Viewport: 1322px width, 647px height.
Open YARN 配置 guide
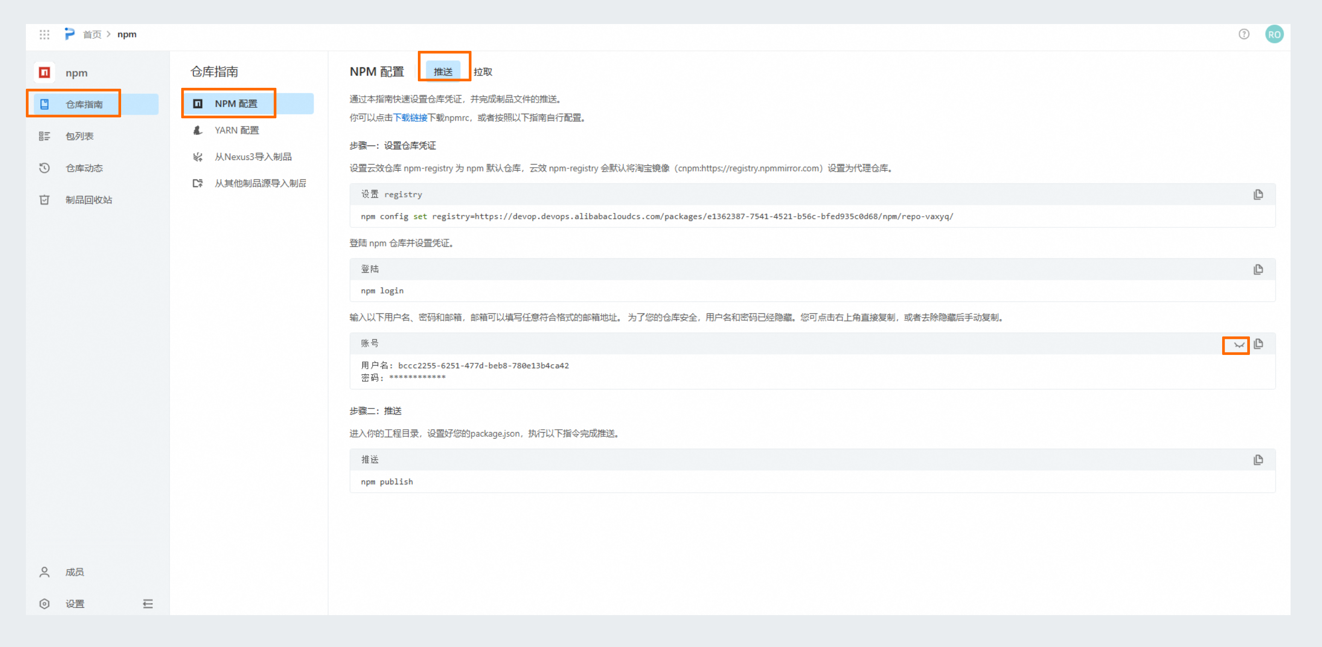pos(237,130)
